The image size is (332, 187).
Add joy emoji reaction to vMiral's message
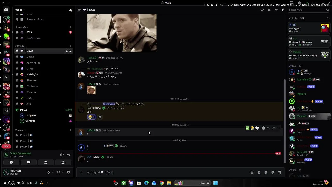tap(252, 128)
